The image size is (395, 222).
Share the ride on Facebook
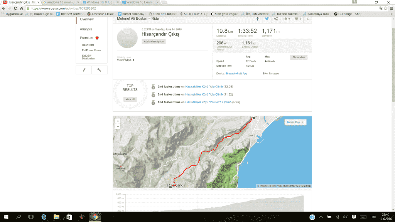(257, 19)
